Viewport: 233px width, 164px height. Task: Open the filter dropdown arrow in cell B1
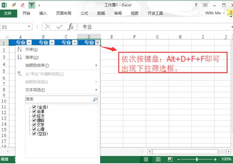click(x=52, y=42)
